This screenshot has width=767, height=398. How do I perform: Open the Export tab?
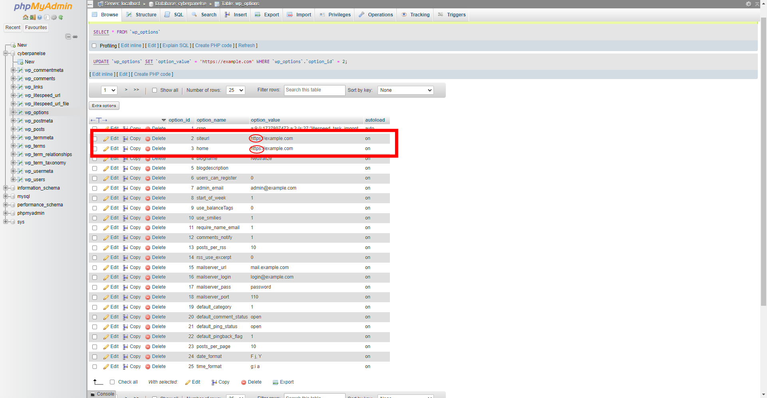[x=267, y=15]
